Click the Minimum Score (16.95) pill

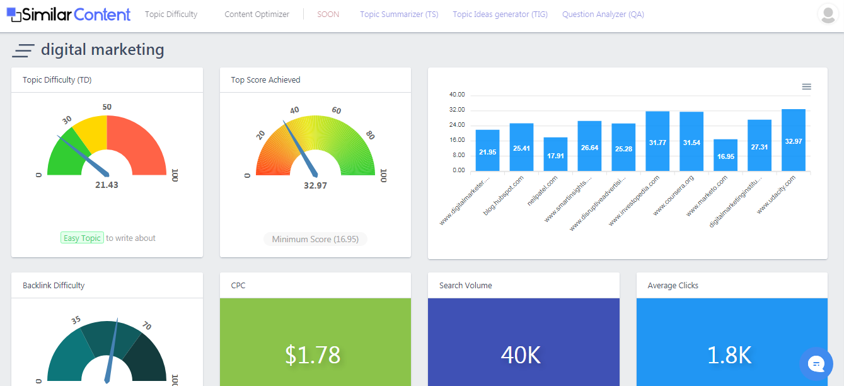315,239
